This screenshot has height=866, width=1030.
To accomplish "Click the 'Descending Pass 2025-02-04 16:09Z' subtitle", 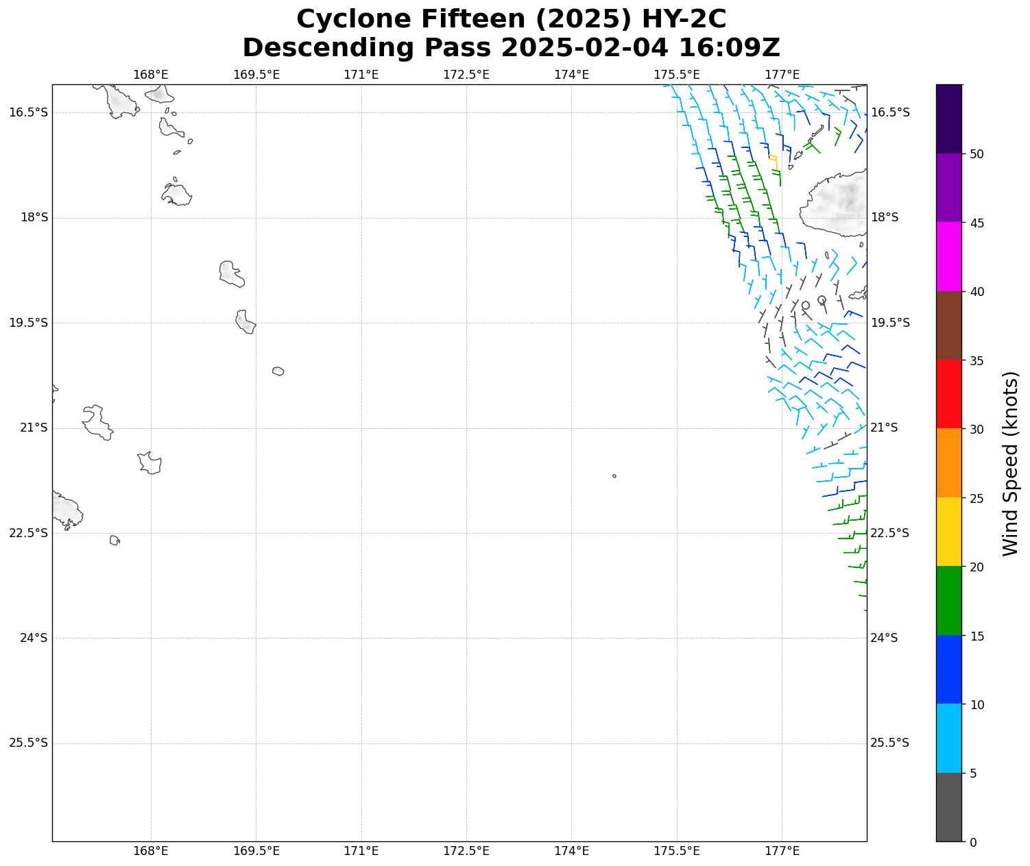I will click(x=511, y=48).
